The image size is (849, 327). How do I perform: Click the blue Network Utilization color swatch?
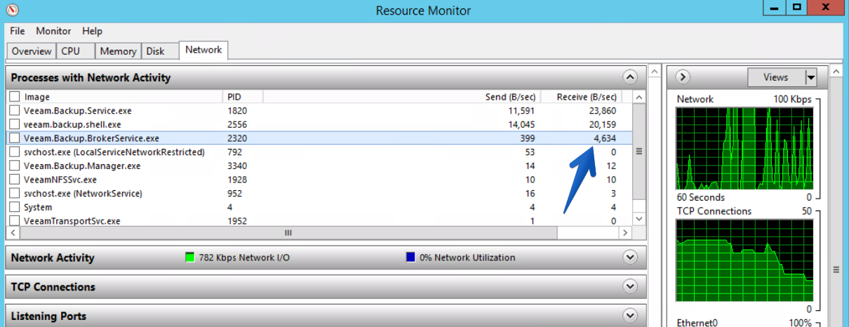(x=410, y=258)
